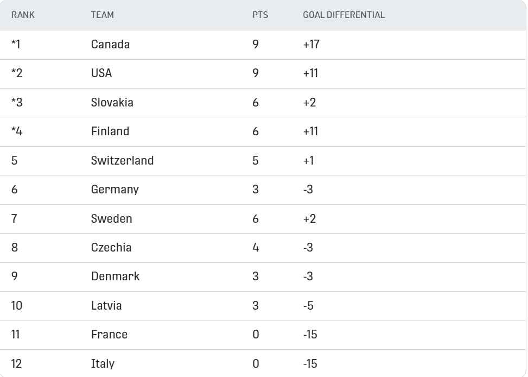
Task: Click the *1 rank cell
Action: tap(16, 45)
